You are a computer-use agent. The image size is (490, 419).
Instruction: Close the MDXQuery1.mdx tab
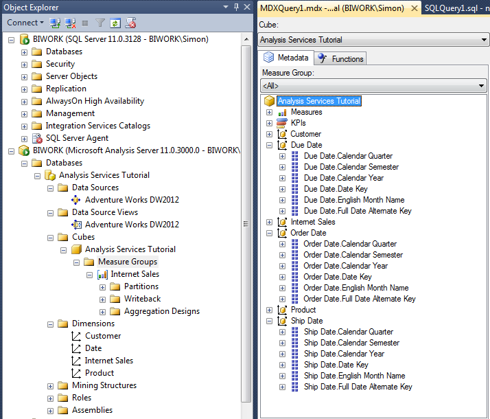(415, 8)
